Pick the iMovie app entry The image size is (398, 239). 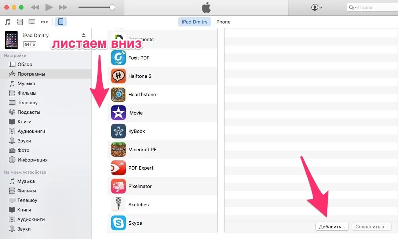(x=162, y=113)
